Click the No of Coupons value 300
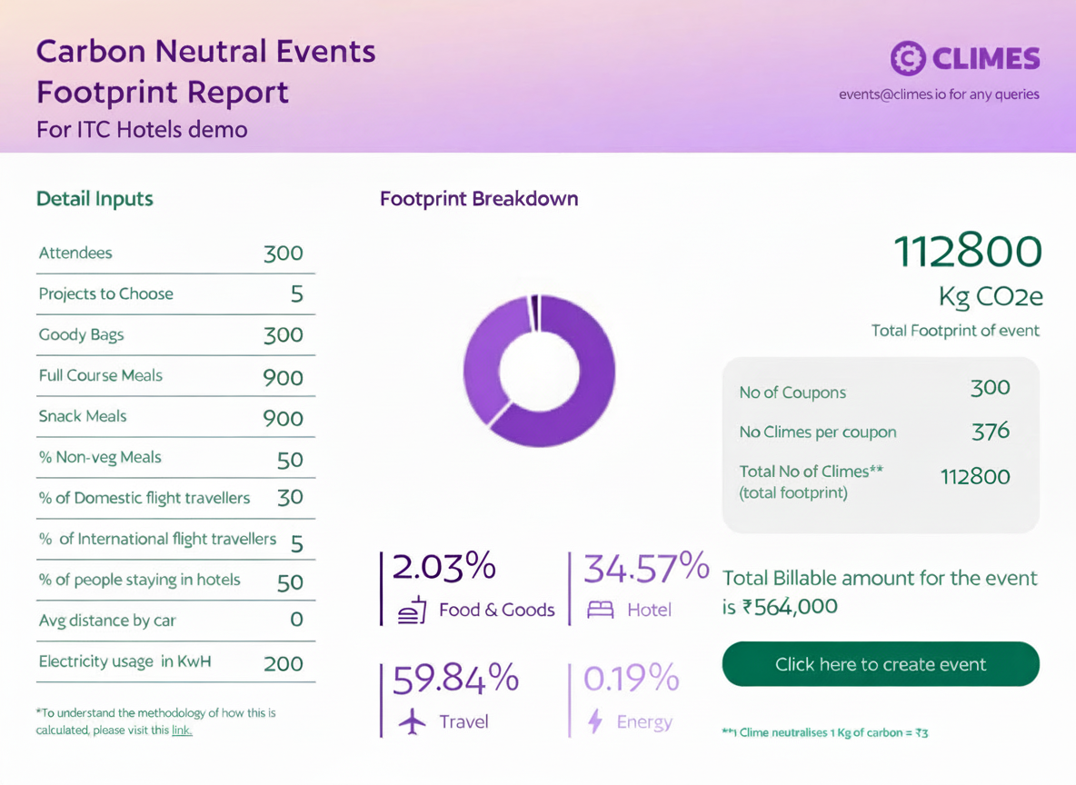Image resolution: width=1076 pixels, height=785 pixels. [991, 388]
